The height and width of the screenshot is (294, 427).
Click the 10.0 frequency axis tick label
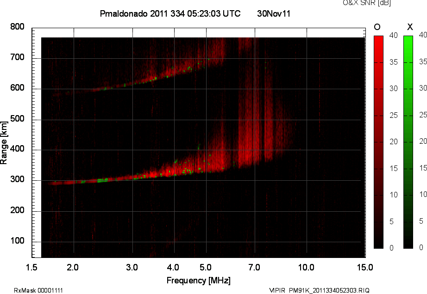[306, 267]
